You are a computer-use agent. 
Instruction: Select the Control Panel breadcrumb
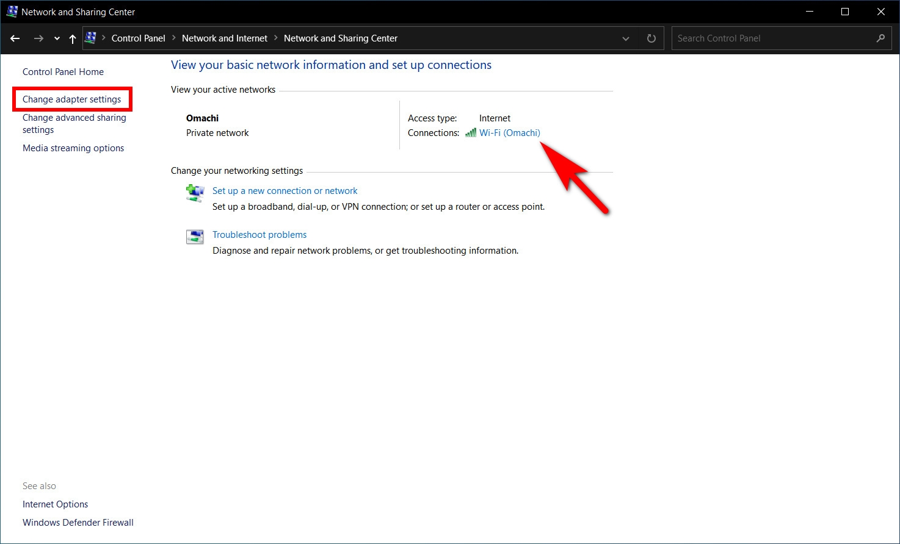138,38
